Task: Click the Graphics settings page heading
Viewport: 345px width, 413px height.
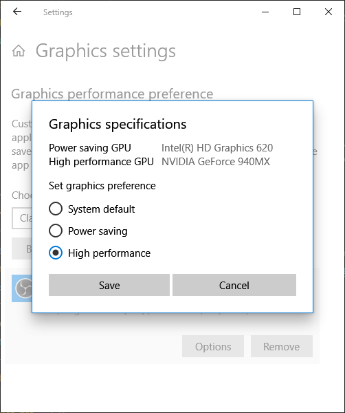Action: click(x=106, y=51)
